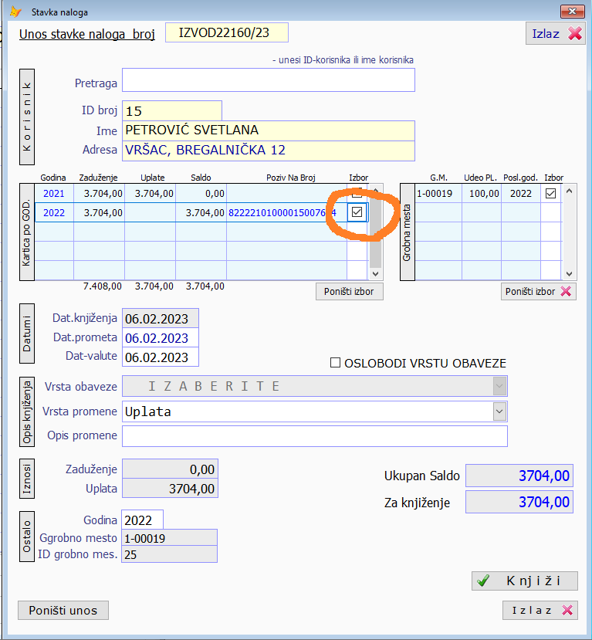Click down arrow of Kartica table scrollbar
592x640 pixels.
click(x=375, y=273)
